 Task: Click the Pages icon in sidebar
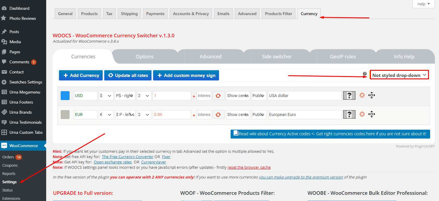[x=4, y=52]
